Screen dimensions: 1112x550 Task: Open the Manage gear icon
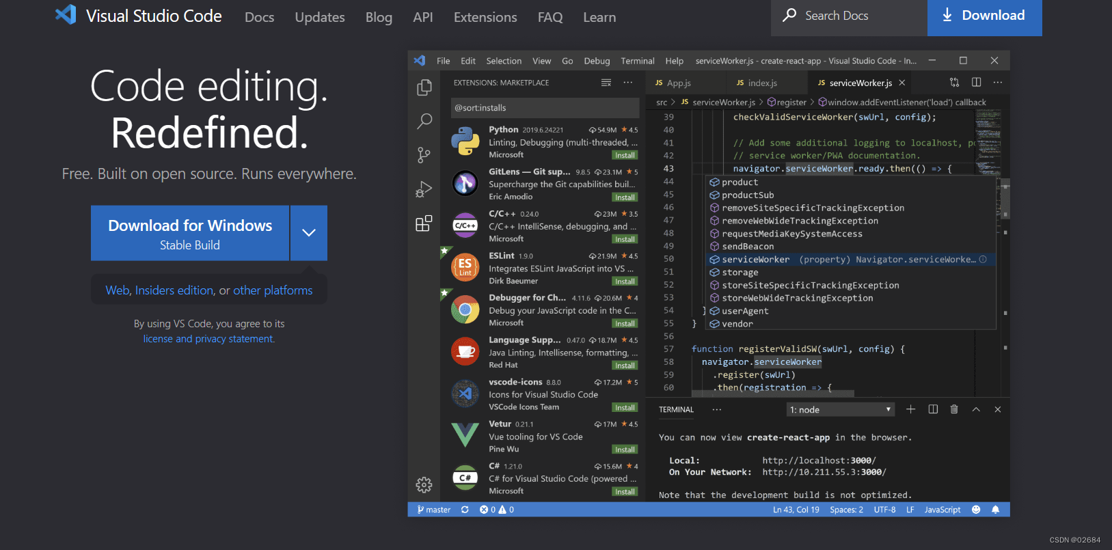(424, 485)
